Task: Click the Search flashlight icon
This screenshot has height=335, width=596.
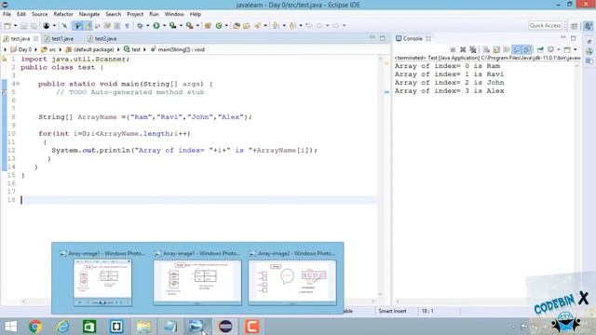Action: click(258, 25)
